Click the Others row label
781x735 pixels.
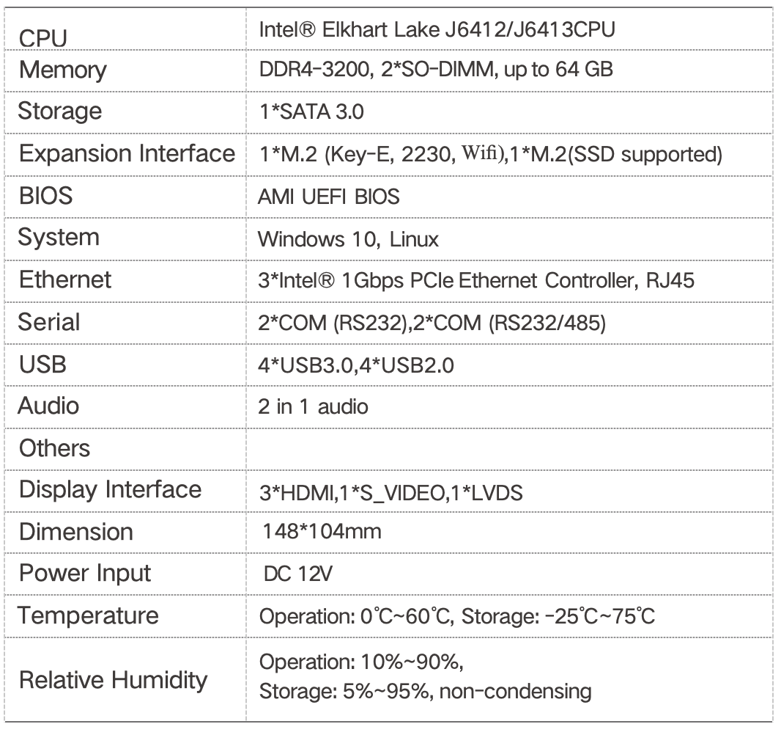coord(55,448)
